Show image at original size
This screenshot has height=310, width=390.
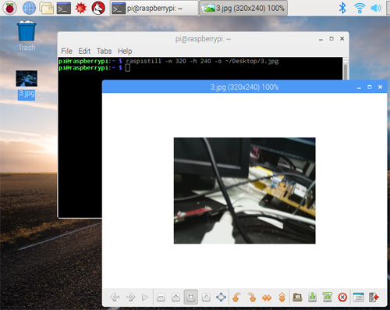click(x=206, y=297)
